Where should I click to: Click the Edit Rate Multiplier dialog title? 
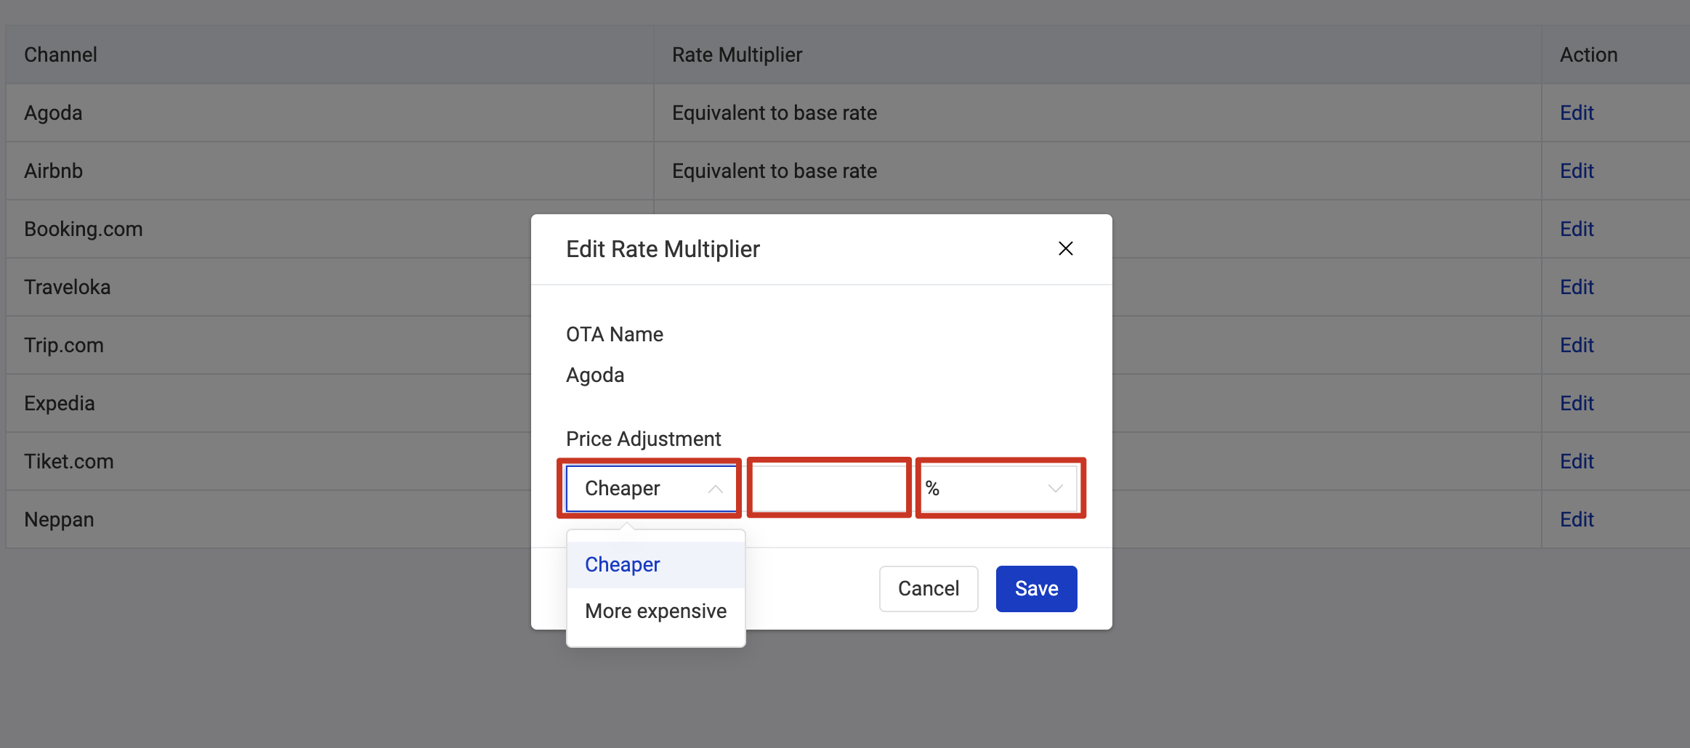663,249
